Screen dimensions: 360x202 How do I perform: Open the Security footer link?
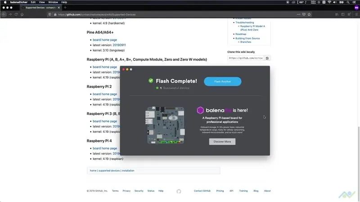pyautogui.click(x=139, y=191)
